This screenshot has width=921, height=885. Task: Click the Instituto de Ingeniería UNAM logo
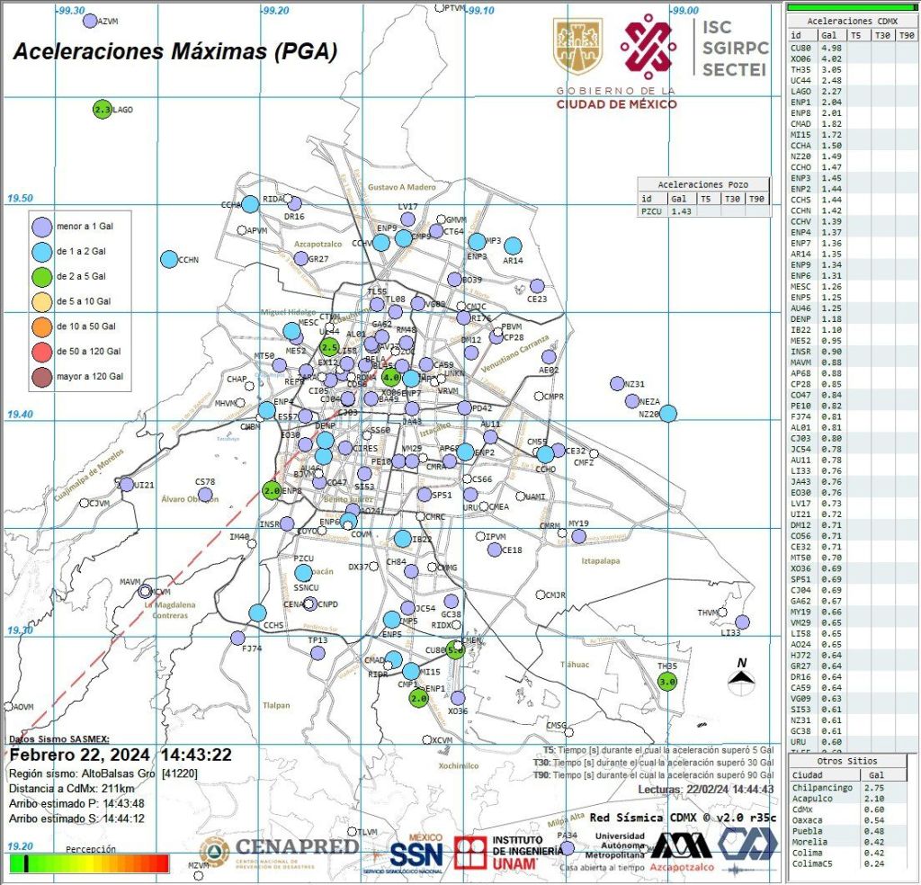pos(496,853)
